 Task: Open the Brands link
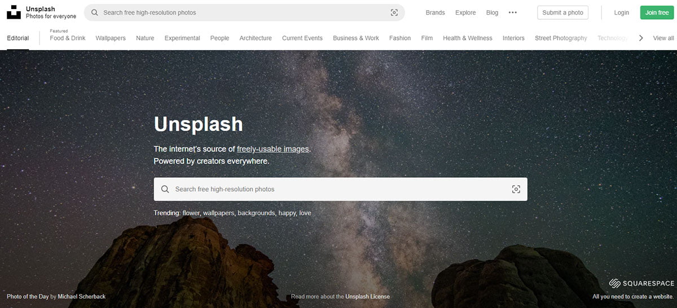coord(435,12)
